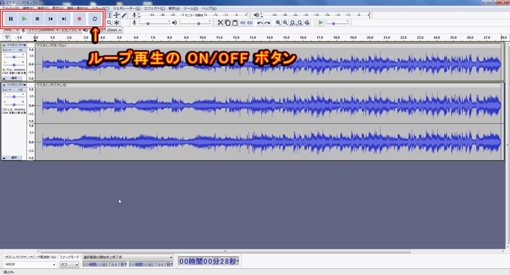The width and height of the screenshot is (510, 275).
Task: Click the Fit project in window icon
Action: coord(300,23)
